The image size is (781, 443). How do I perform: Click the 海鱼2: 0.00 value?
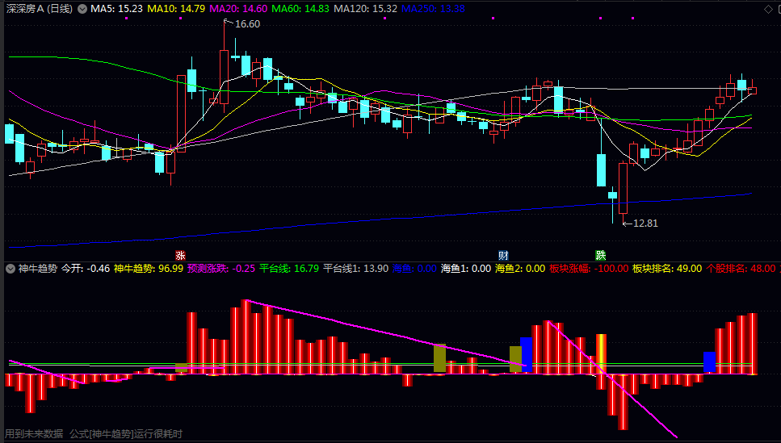520,269
